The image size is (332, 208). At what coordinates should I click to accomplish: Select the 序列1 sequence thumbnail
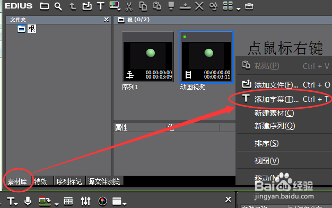click(148, 57)
